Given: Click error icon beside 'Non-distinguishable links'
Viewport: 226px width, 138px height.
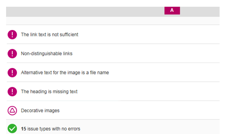Looking at the screenshot, I should click(12, 54).
